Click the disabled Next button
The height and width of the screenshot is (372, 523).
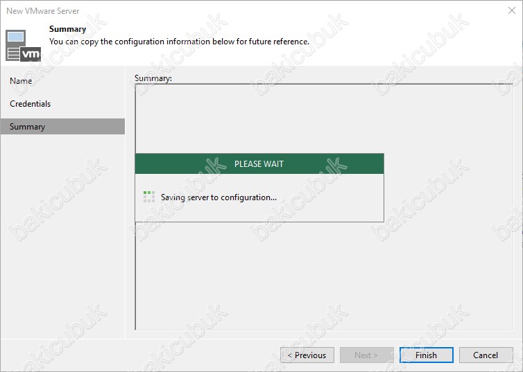click(x=366, y=355)
